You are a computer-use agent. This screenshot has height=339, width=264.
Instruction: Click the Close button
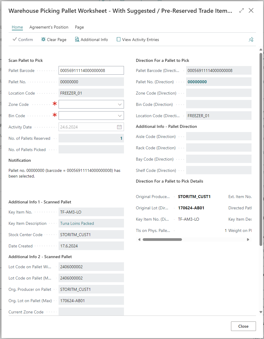(x=243, y=326)
